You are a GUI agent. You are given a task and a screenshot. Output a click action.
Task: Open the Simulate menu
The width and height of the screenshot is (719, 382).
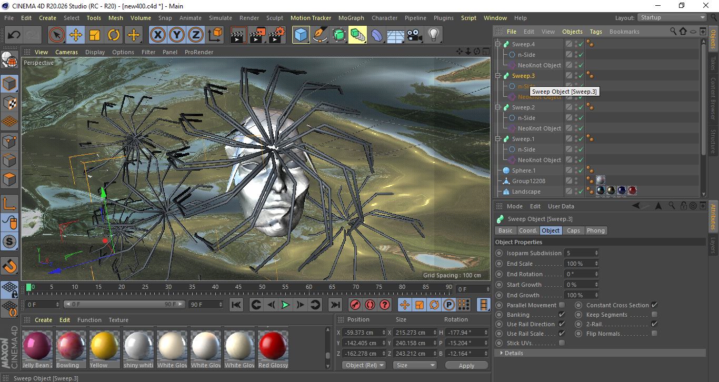coord(220,18)
